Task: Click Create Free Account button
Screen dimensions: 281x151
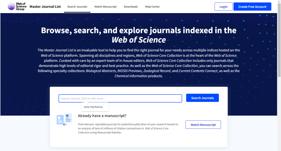Action: [252, 7]
